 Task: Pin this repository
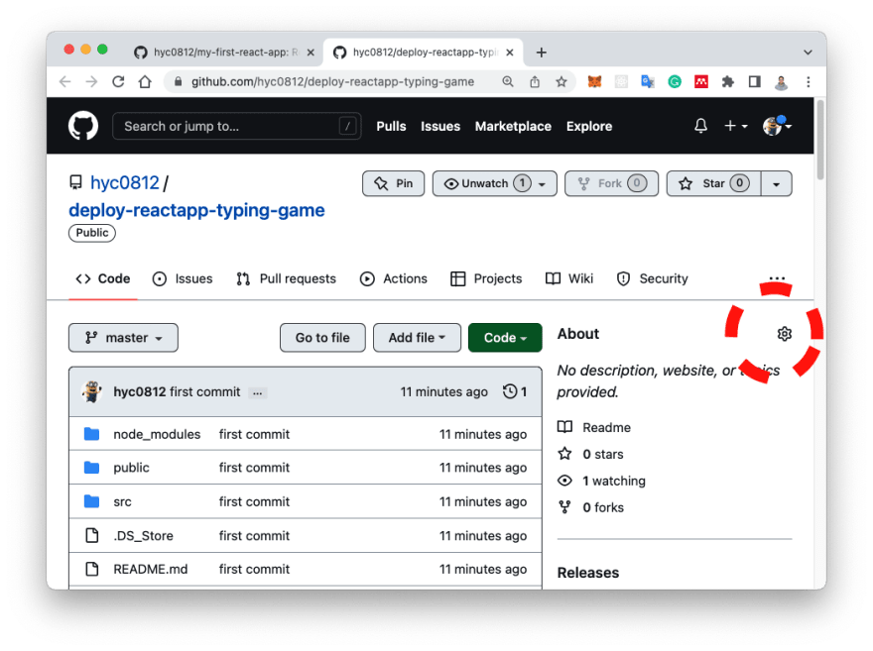[x=393, y=183]
